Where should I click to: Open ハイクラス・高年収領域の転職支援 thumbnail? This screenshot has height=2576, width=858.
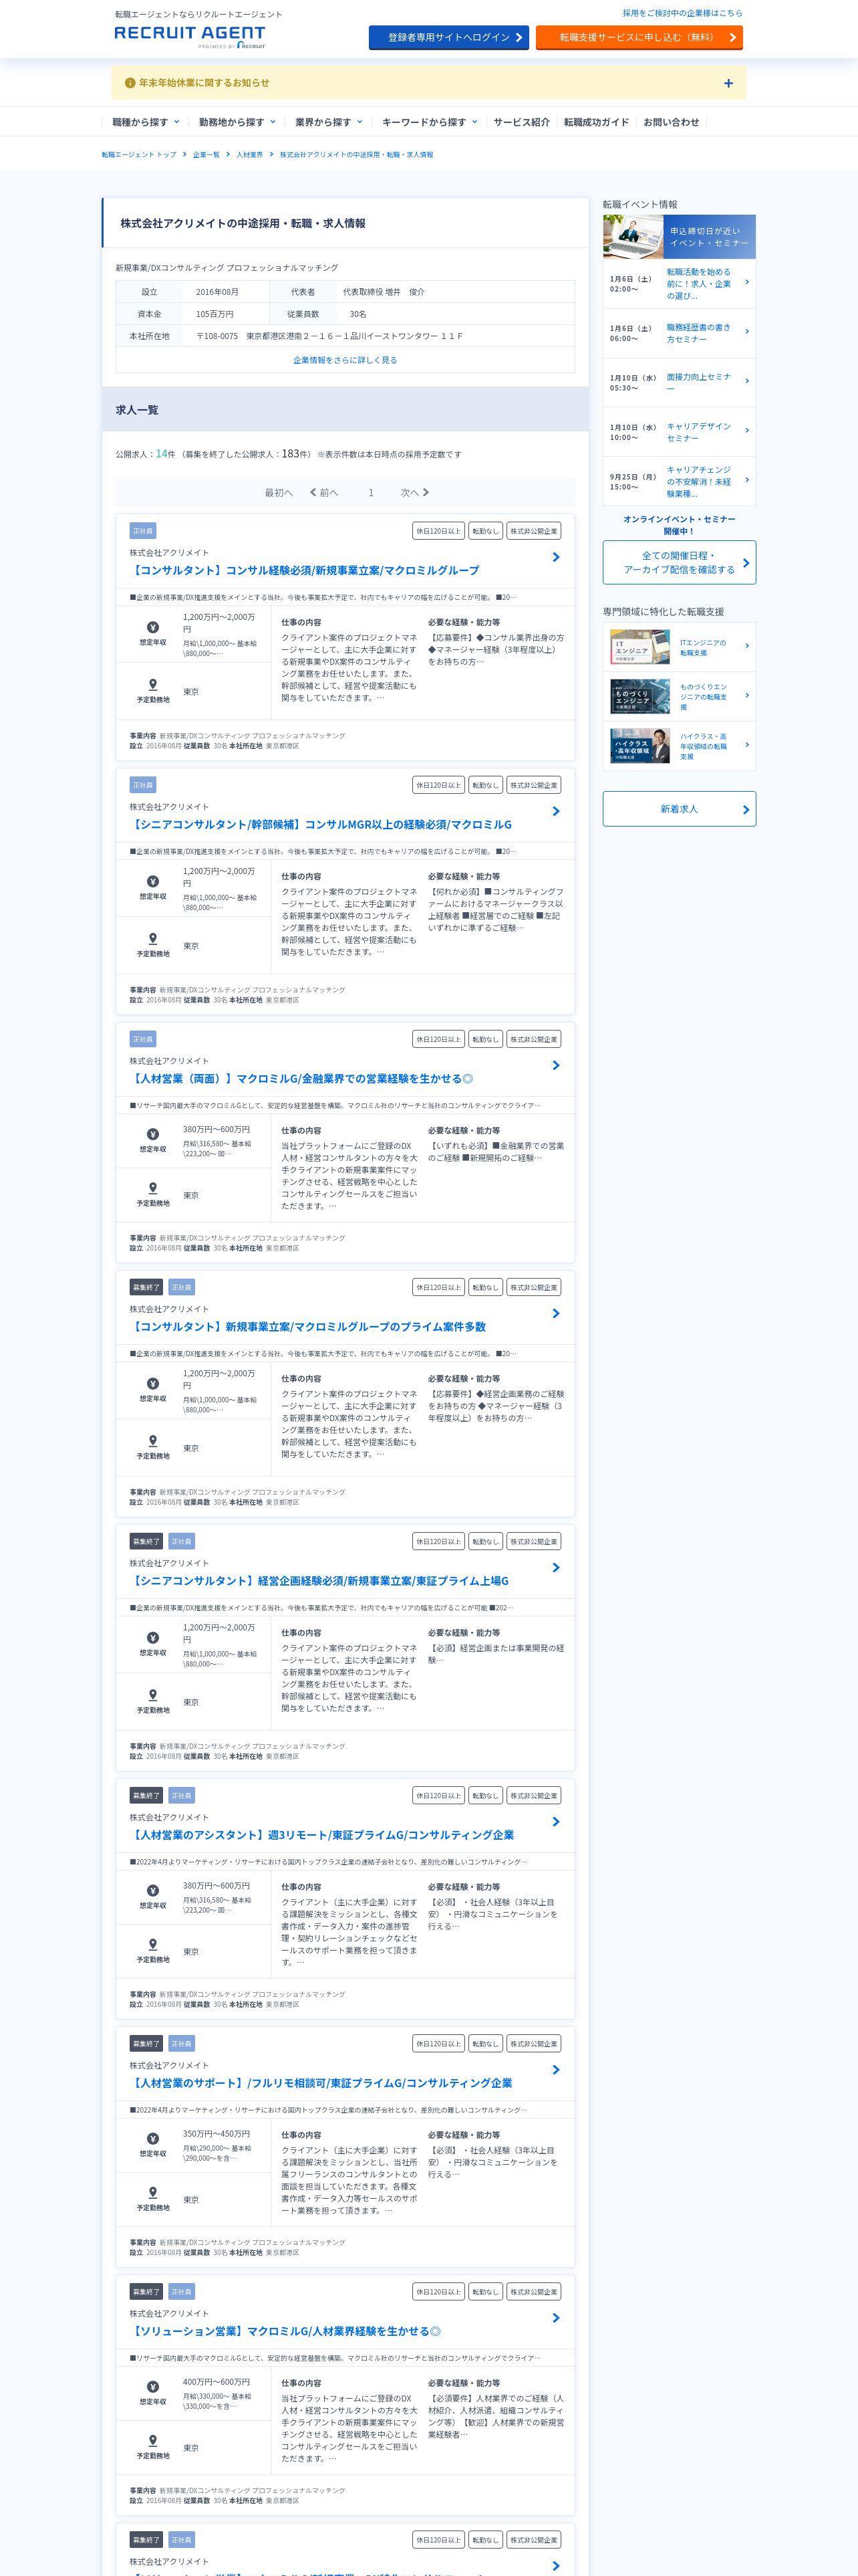[640, 746]
